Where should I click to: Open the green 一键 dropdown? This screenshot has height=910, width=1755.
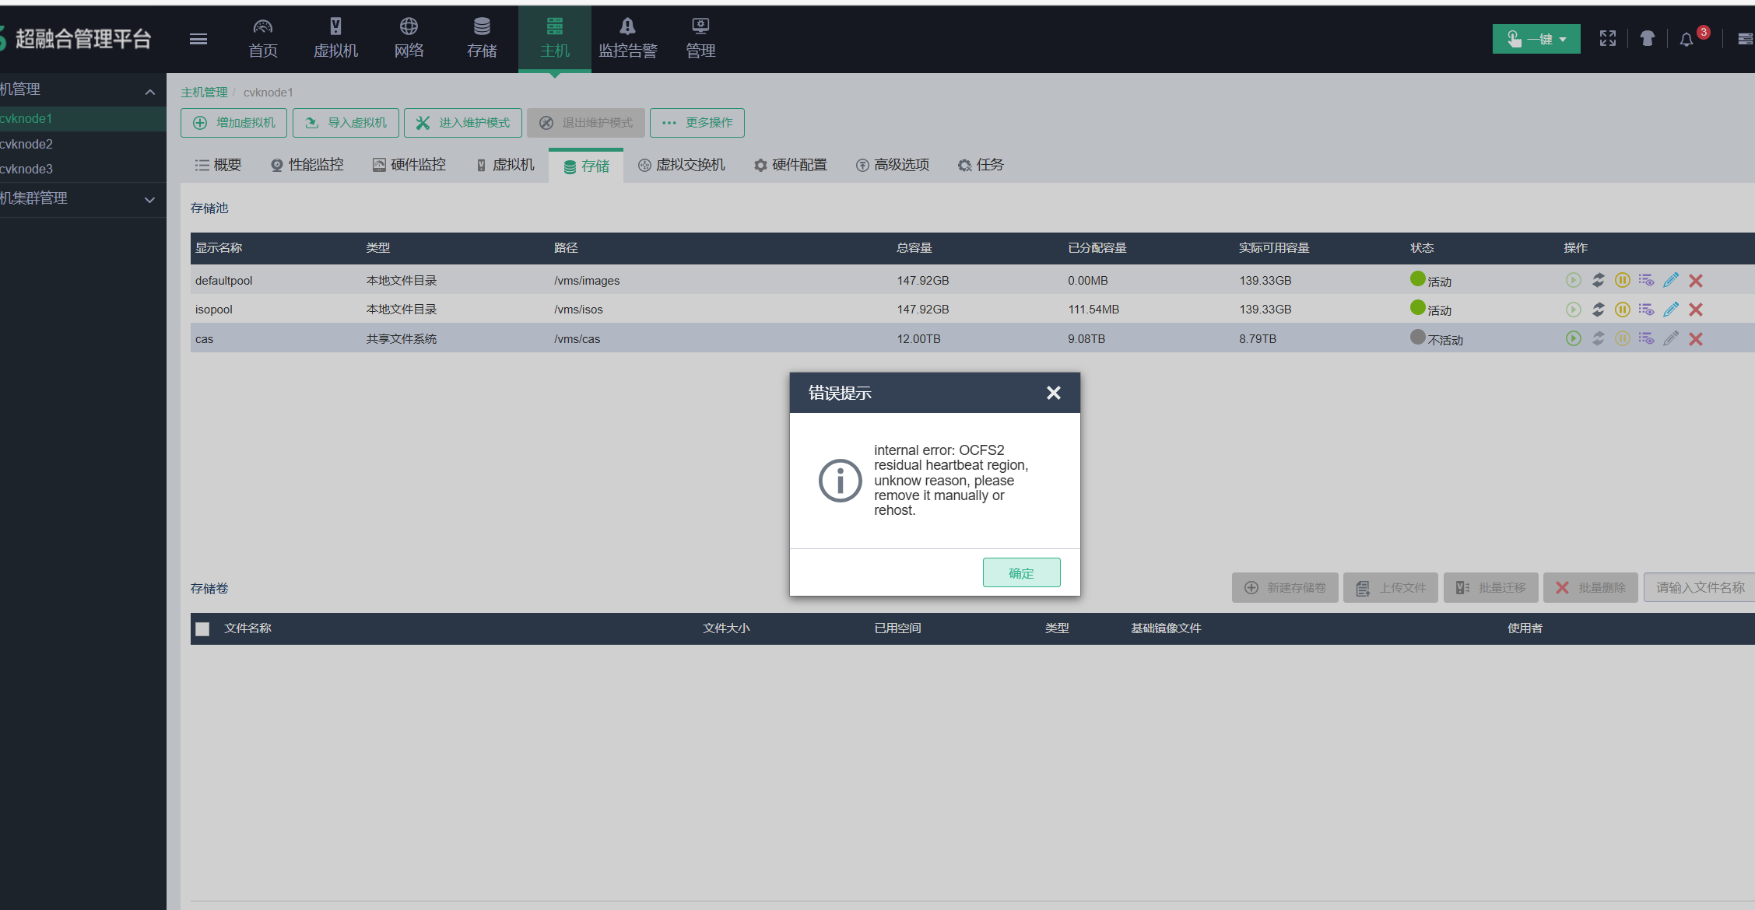point(1536,39)
